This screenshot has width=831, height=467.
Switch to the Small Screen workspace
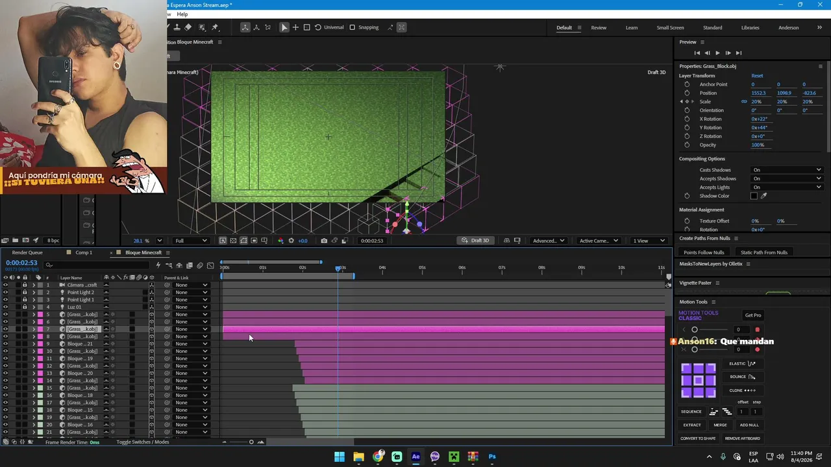click(670, 28)
